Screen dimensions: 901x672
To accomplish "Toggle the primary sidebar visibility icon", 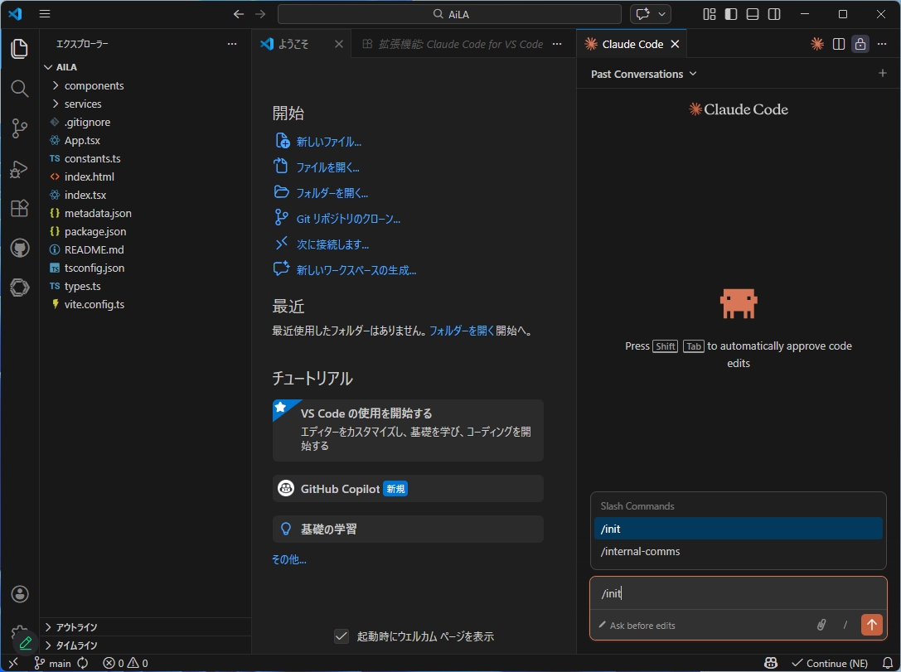I will pyautogui.click(x=731, y=14).
